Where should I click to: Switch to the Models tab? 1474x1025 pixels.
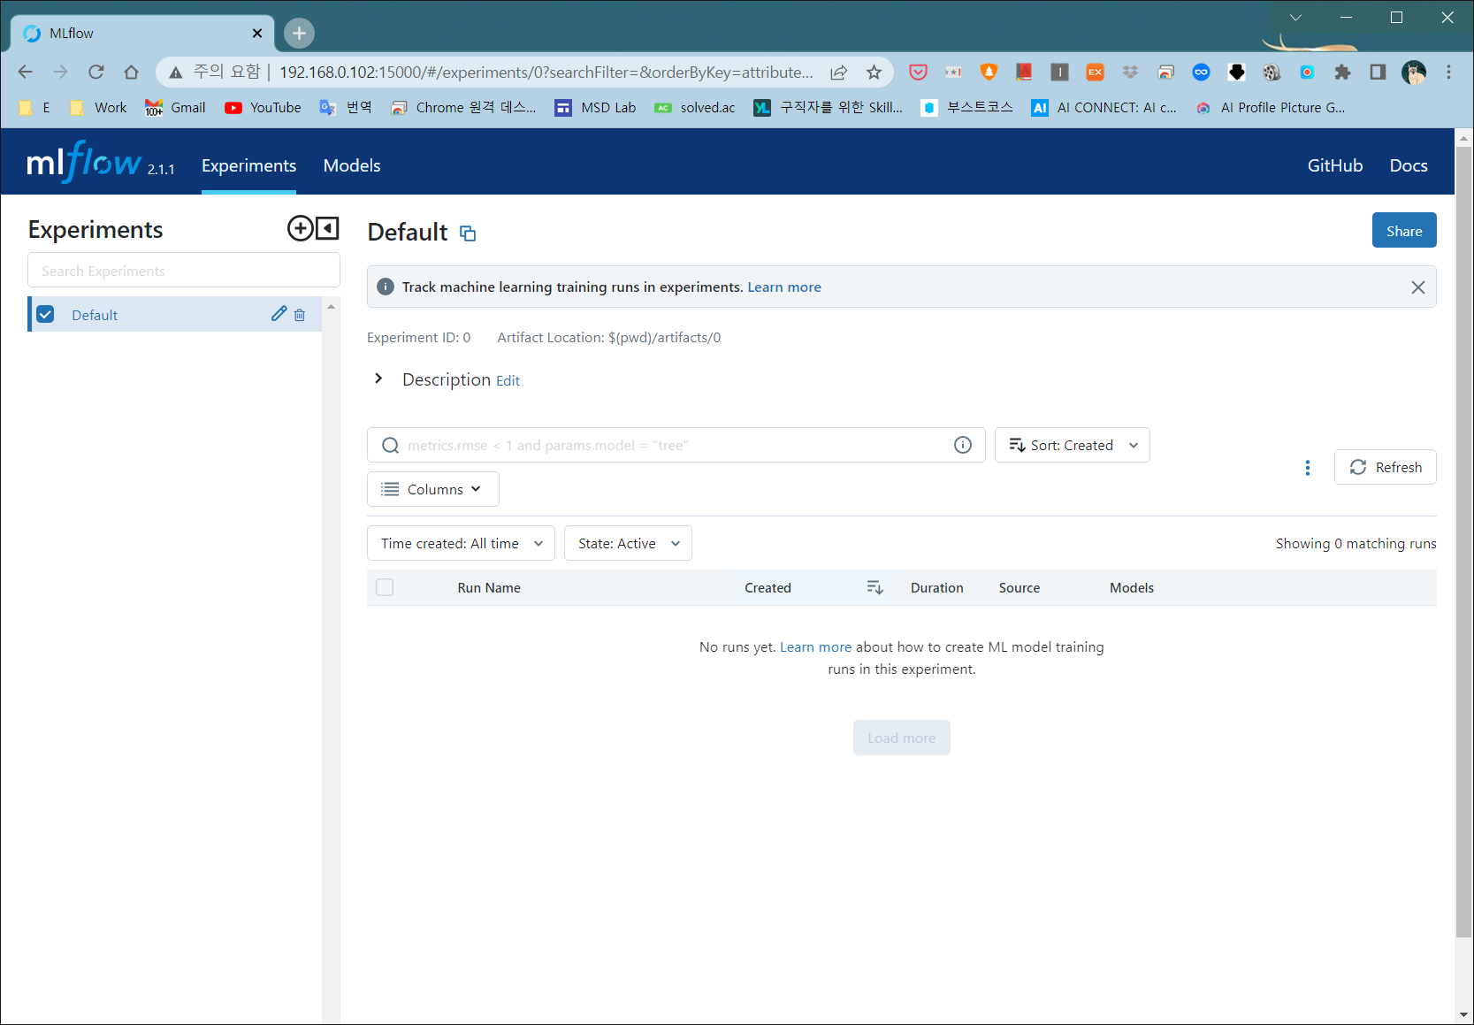coord(352,165)
